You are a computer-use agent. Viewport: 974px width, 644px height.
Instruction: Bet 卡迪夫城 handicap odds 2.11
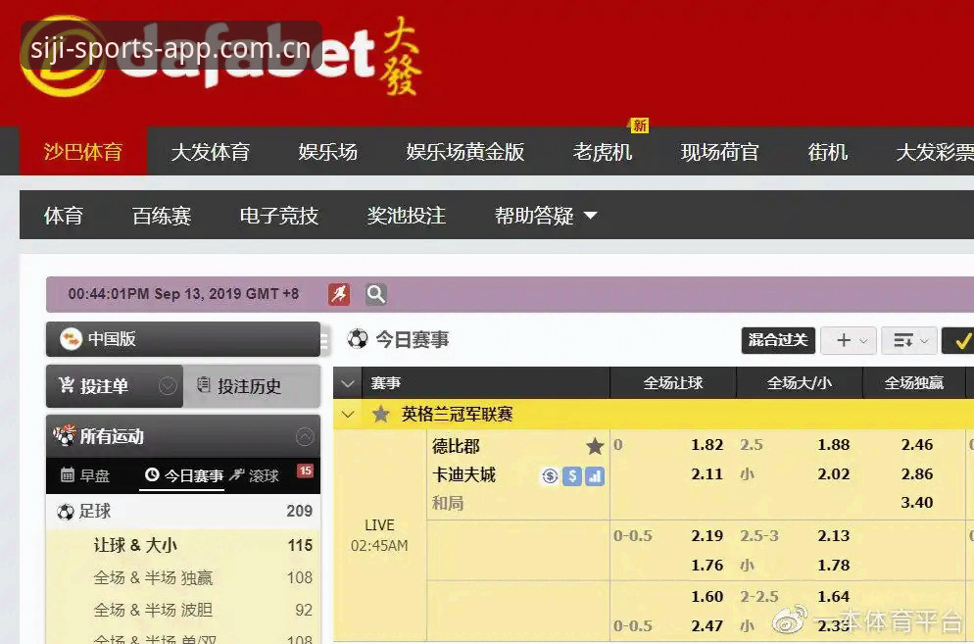[706, 474]
